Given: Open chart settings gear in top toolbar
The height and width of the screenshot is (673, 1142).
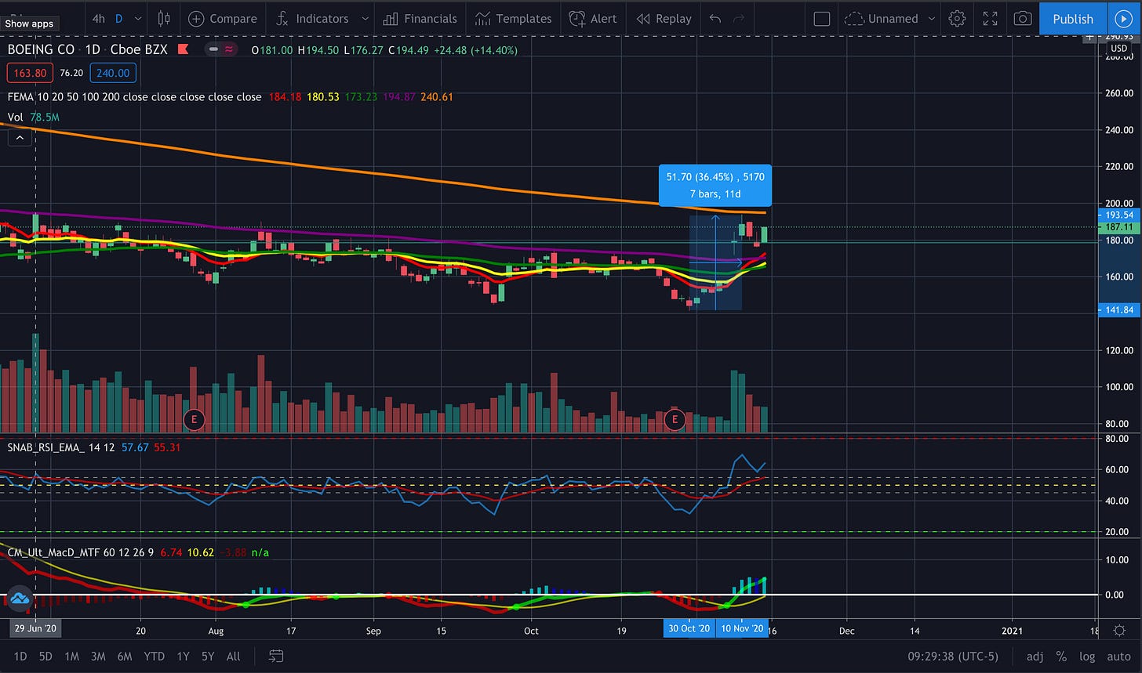Looking at the screenshot, I should (957, 18).
